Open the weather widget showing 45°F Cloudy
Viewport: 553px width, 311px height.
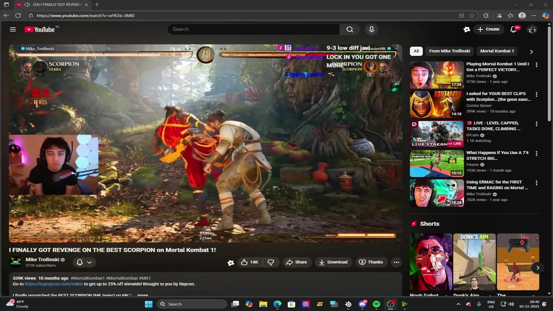pyautogui.click(x=17, y=304)
